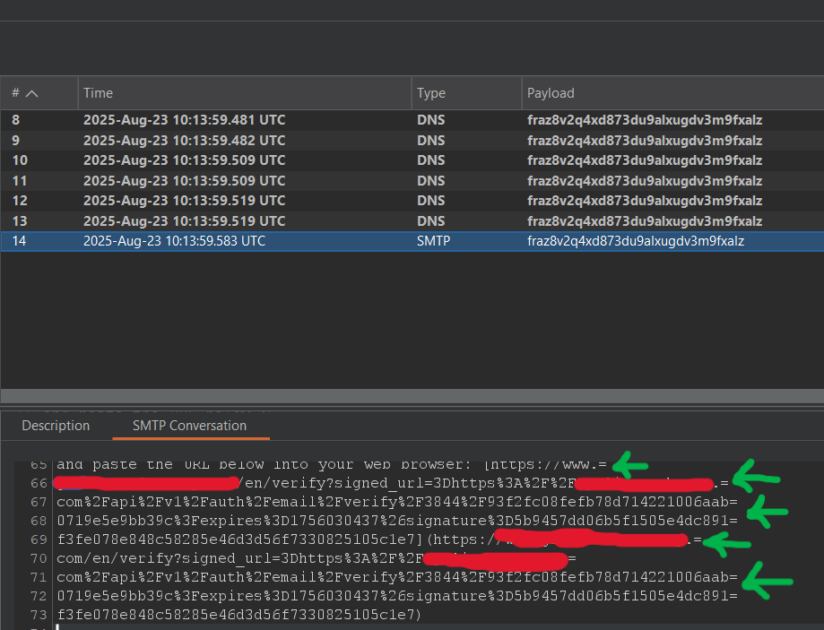Click the DNS type cell in row 13
824x630 pixels.
(431, 221)
